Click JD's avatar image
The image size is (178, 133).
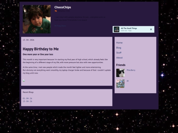pyautogui.click(x=120, y=84)
